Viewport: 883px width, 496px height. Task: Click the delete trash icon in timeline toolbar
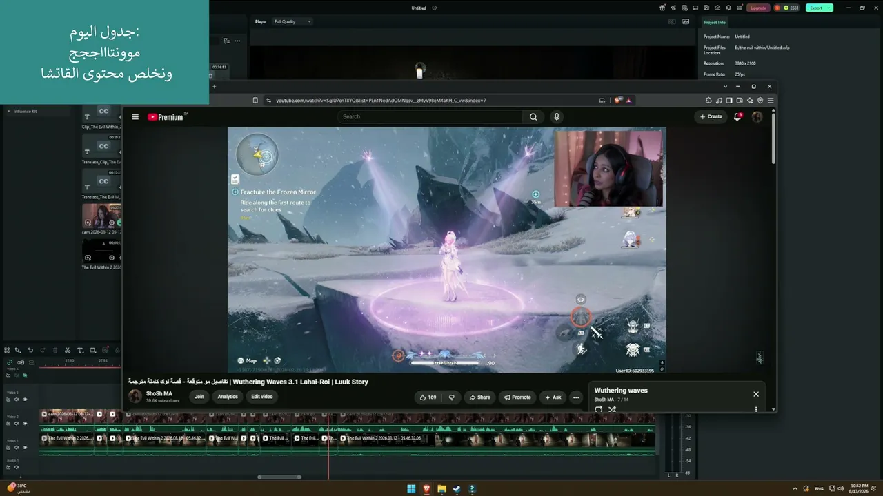(x=55, y=350)
